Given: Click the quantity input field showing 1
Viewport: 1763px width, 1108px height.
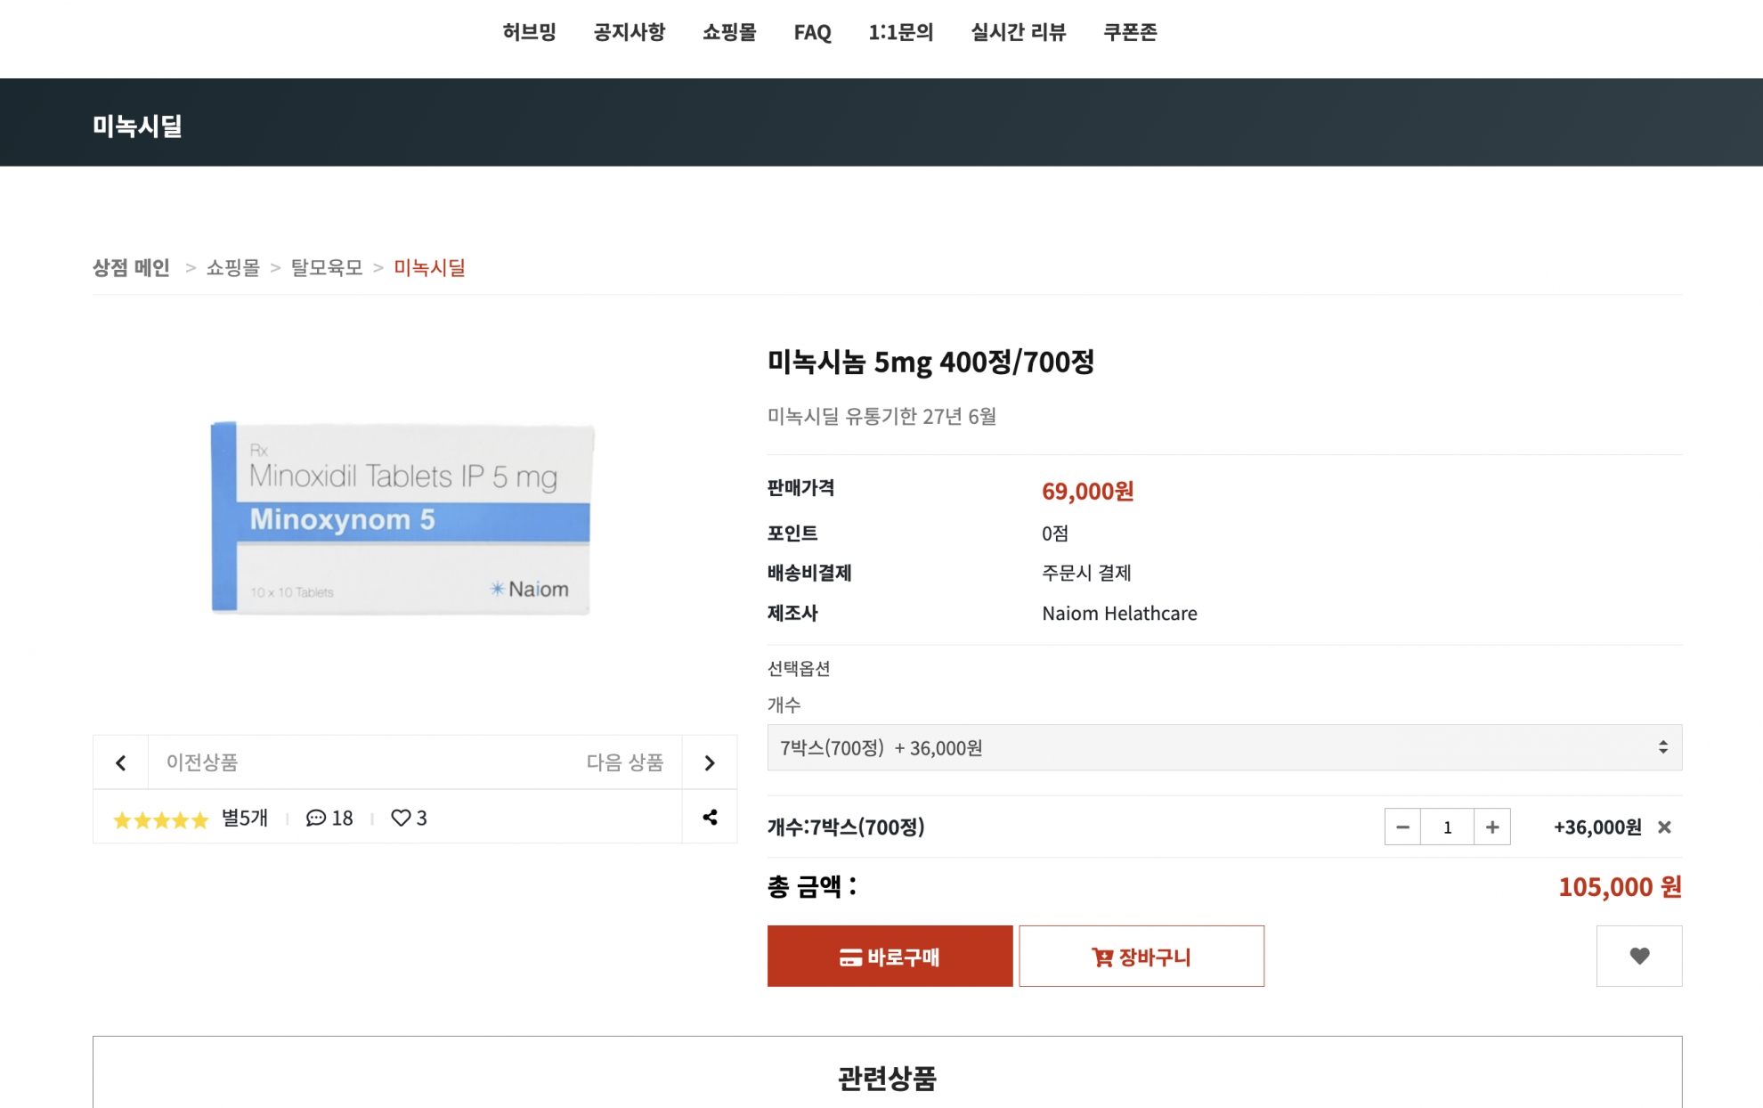Looking at the screenshot, I should tap(1447, 827).
